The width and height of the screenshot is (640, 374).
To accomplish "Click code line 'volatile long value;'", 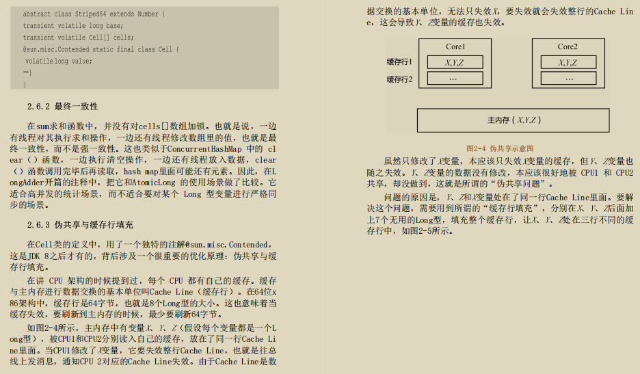I will (x=58, y=62).
